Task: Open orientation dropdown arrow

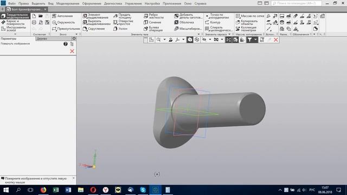Action: (183, 40)
